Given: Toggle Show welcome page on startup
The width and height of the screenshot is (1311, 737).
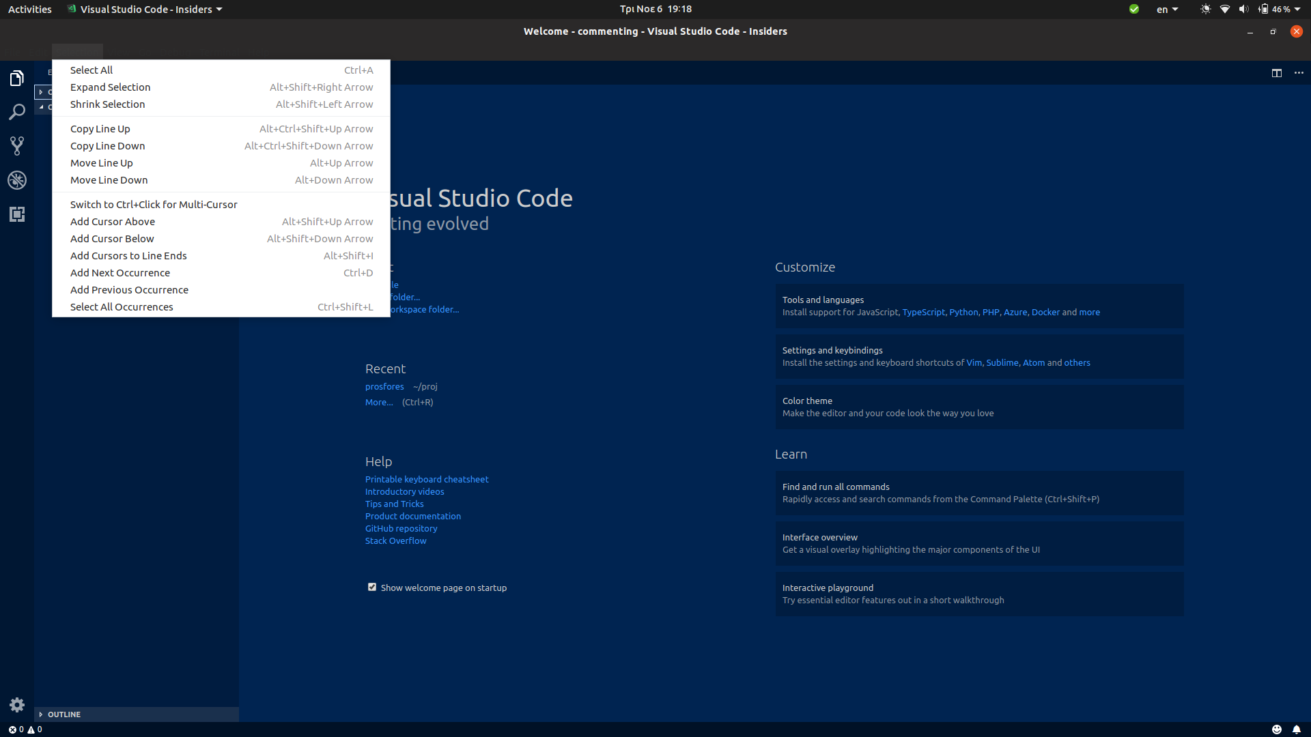Looking at the screenshot, I should [x=372, y=587].
